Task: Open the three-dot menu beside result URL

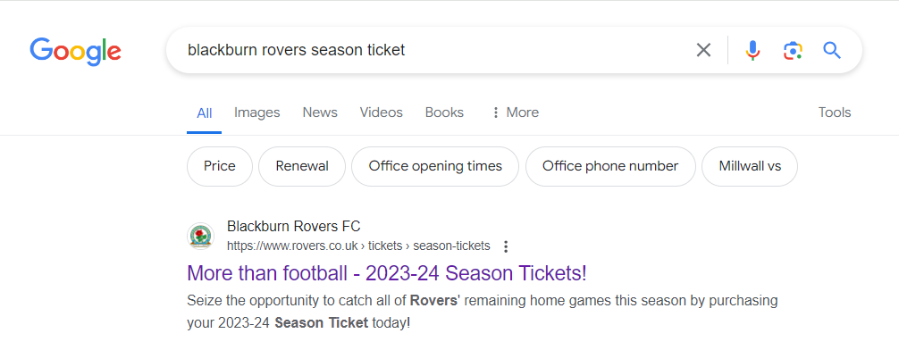Action: [x=506, y=247]
